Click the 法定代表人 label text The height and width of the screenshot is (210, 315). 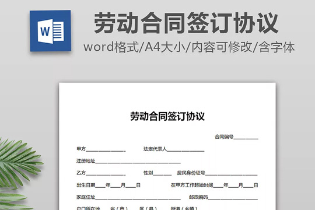point(155,149)
